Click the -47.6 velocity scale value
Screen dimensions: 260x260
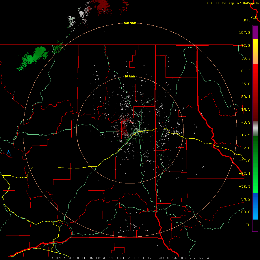coord(245,161)
